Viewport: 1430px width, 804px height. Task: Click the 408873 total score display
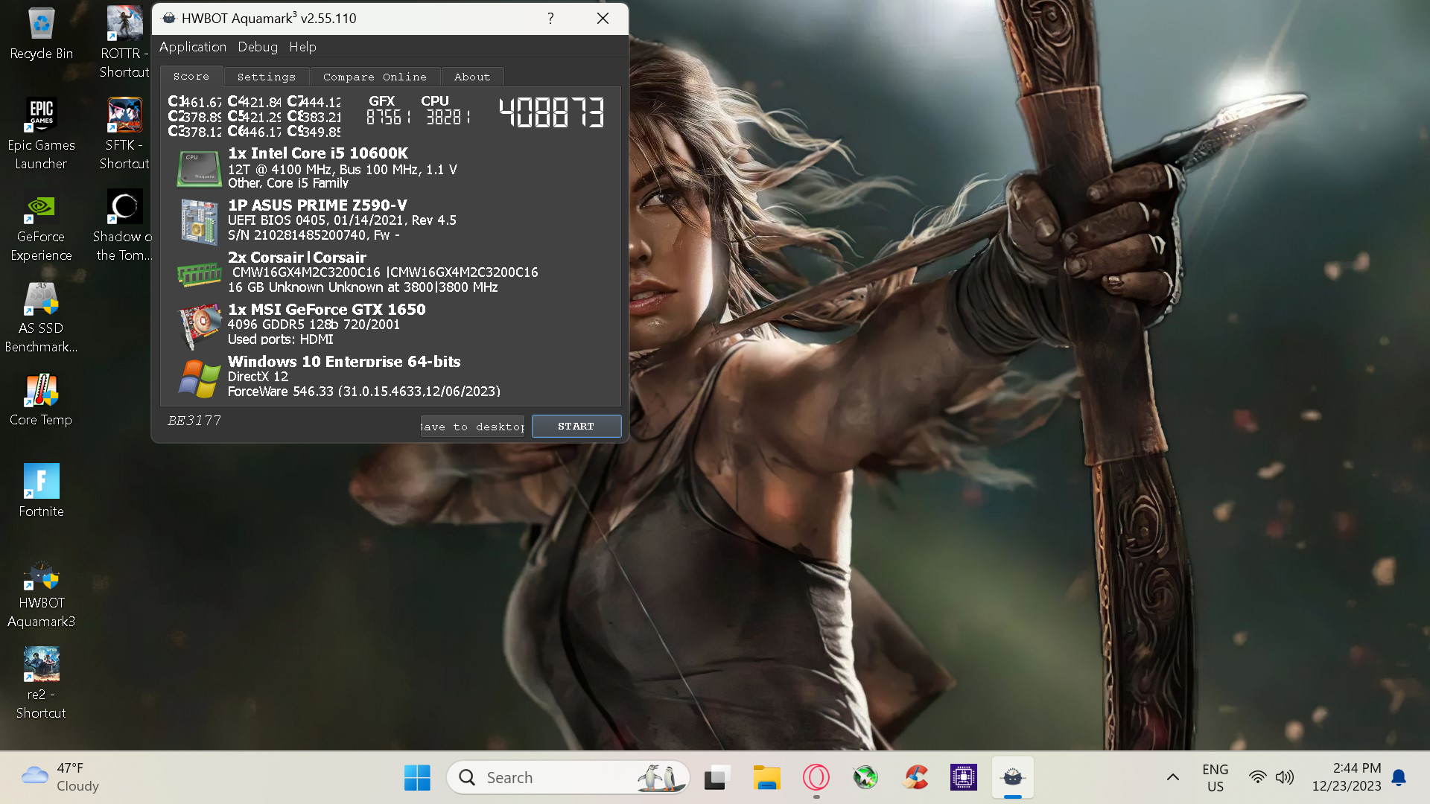[551, 113]
